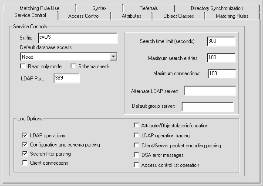Enable Access control list operation logging
Image resolution: width=263 pixels, height=186 pixels.
click(x=137, y=165)
